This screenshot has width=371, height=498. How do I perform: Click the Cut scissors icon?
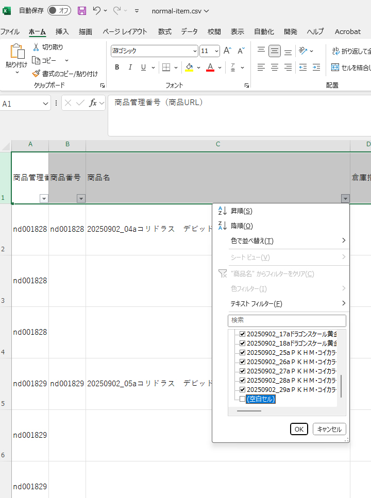click(x=36, y=47)
